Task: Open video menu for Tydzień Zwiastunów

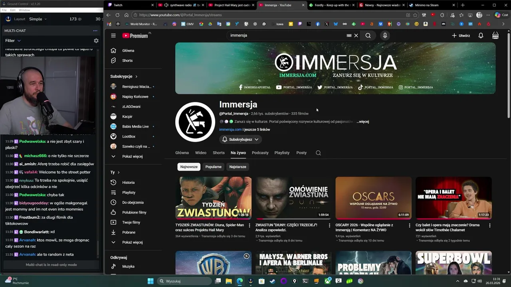Action: [250, 225]
